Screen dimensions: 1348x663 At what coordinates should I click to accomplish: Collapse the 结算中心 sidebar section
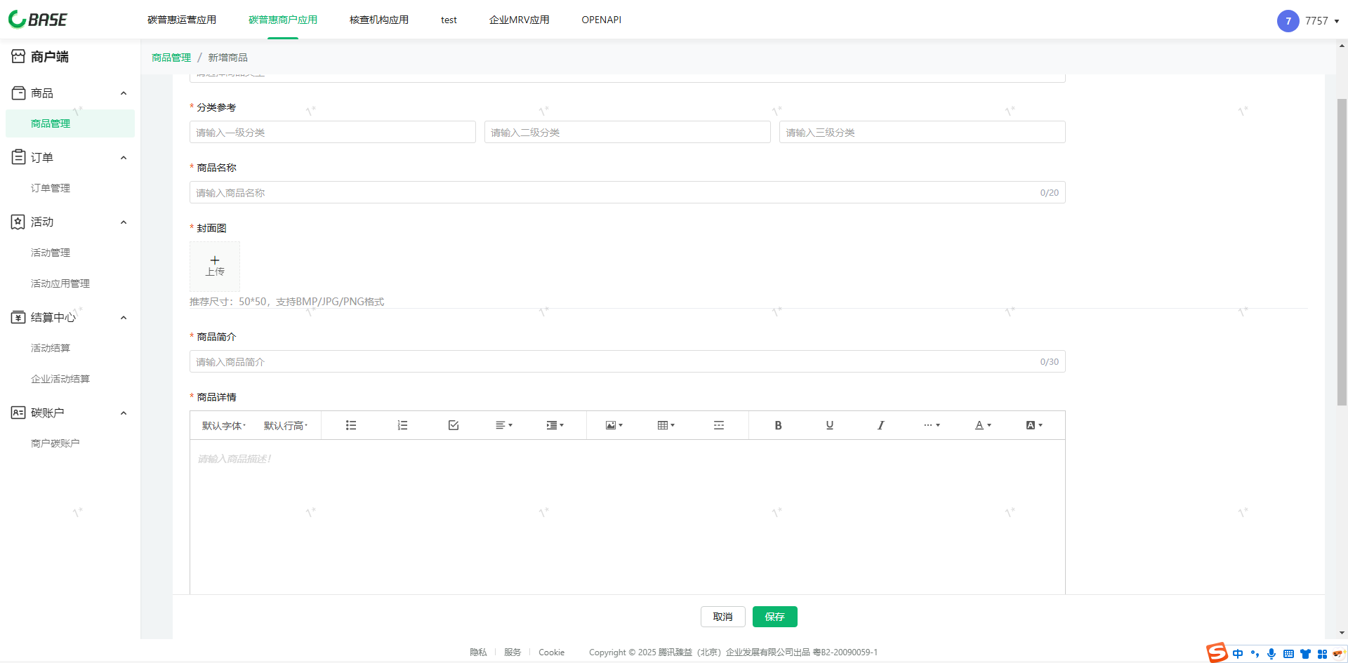pyautogui.click(x=124, y=317)
